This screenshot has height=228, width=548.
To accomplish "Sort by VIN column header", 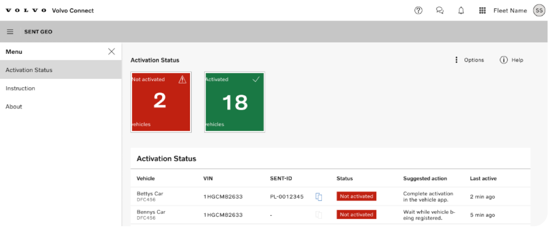I will (x=208, y=178).
